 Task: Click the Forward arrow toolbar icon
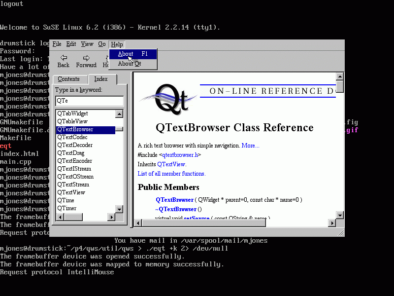(86, 58)
